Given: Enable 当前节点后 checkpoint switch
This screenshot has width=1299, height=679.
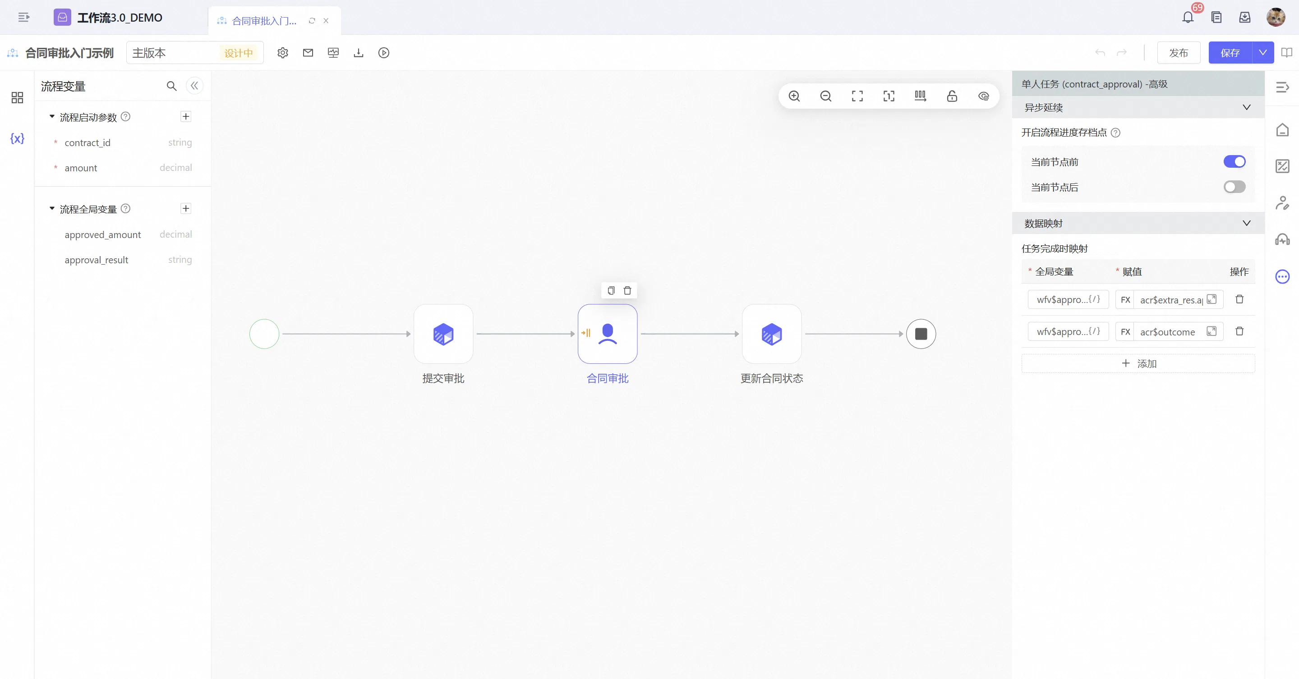Looking at the screenshot, I should tap(1235, 187).
